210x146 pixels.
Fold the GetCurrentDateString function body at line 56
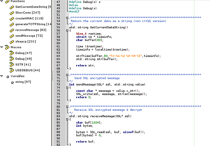click(68, 30)
